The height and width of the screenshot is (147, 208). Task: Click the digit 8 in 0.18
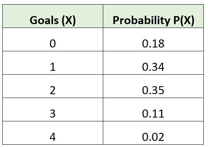pos(161,44)
